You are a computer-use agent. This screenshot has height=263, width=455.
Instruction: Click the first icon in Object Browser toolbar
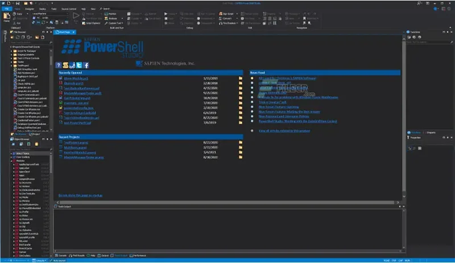(13, 144)
